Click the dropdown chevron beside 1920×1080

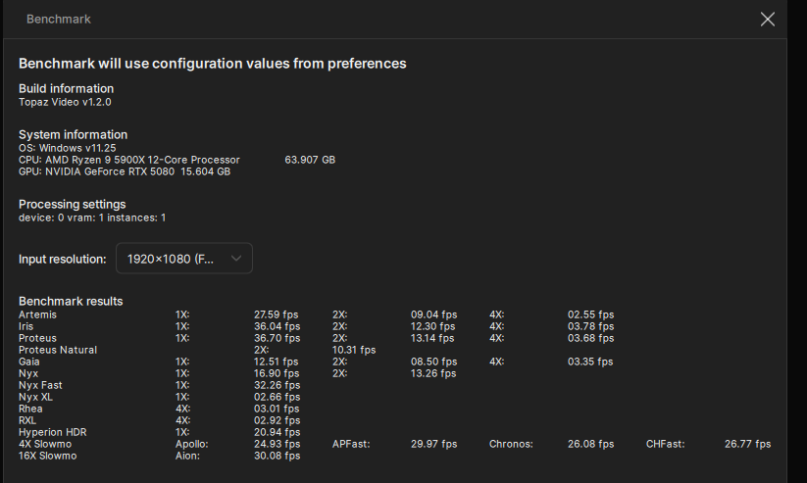235,259
